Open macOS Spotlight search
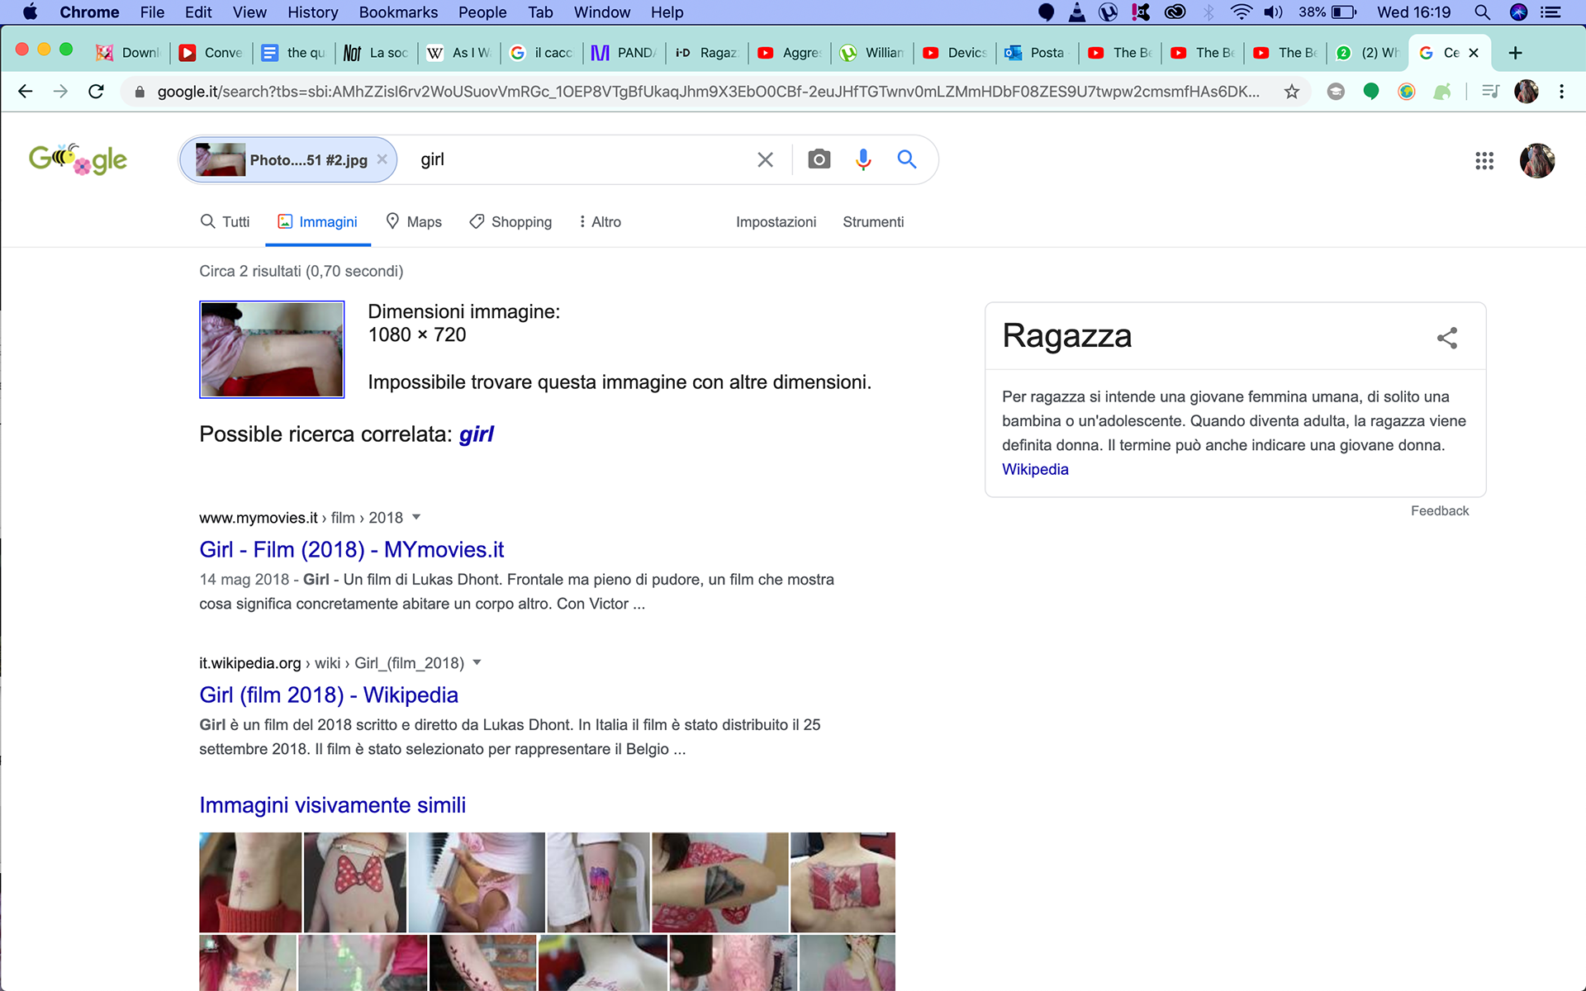The width and height of the screenshot is (1586, 991). (1482, 12)
